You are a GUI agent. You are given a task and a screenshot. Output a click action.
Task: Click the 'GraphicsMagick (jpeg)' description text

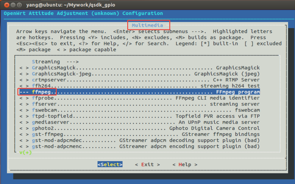[x=227, y=74]
